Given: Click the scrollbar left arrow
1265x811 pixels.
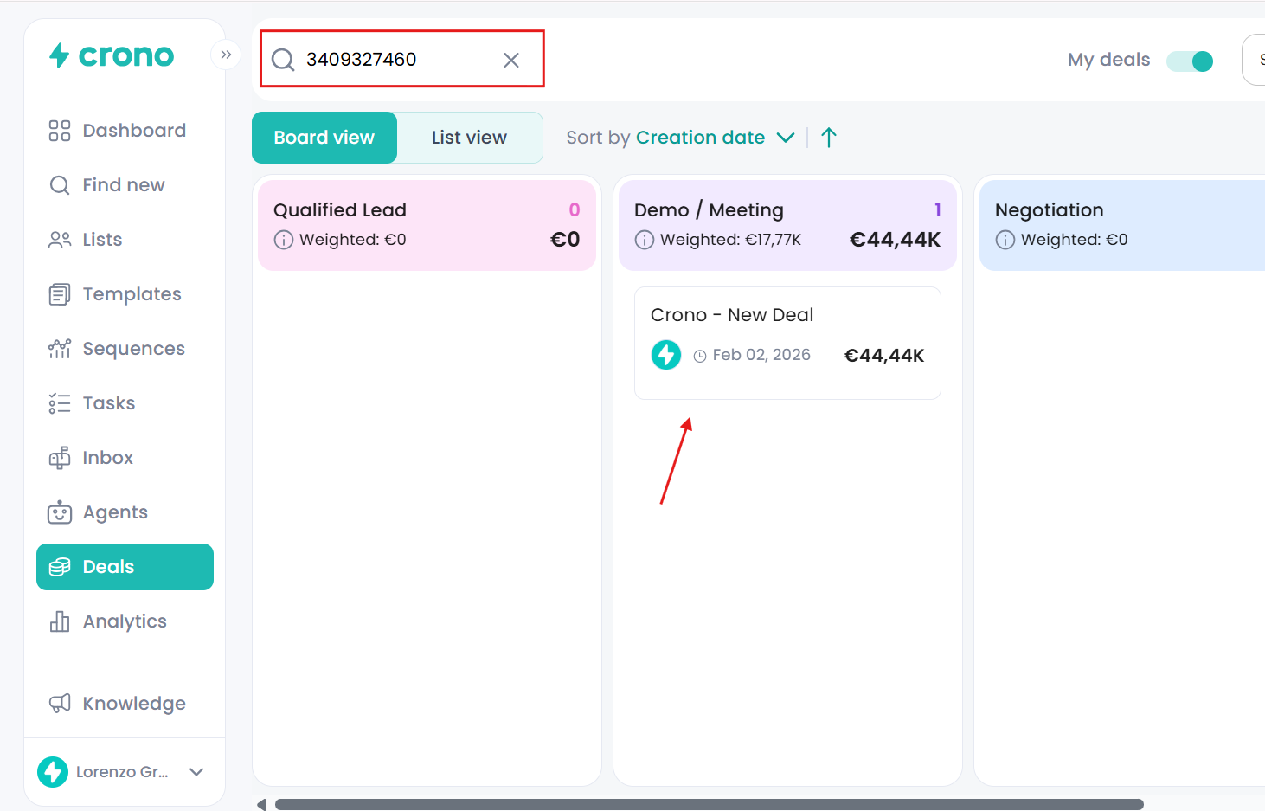Looking at the screenshot, I should click(261, 804).
